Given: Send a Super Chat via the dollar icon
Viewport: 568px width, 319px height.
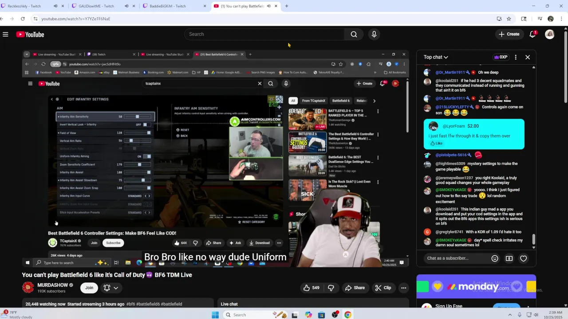Looking at the screenshot, I should click(x=509, y=258).
